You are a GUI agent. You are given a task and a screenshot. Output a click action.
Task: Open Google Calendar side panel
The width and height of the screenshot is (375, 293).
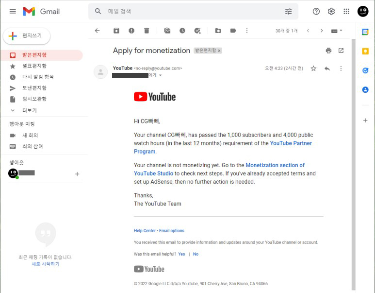pyautogui.click(x=365, y=32)
